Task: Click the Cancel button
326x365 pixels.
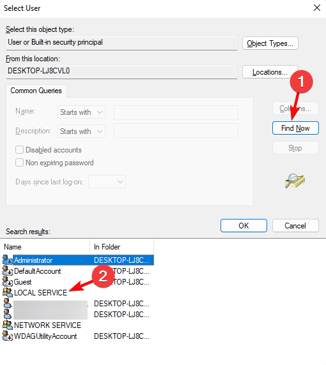Action: (x=295, y=225)
